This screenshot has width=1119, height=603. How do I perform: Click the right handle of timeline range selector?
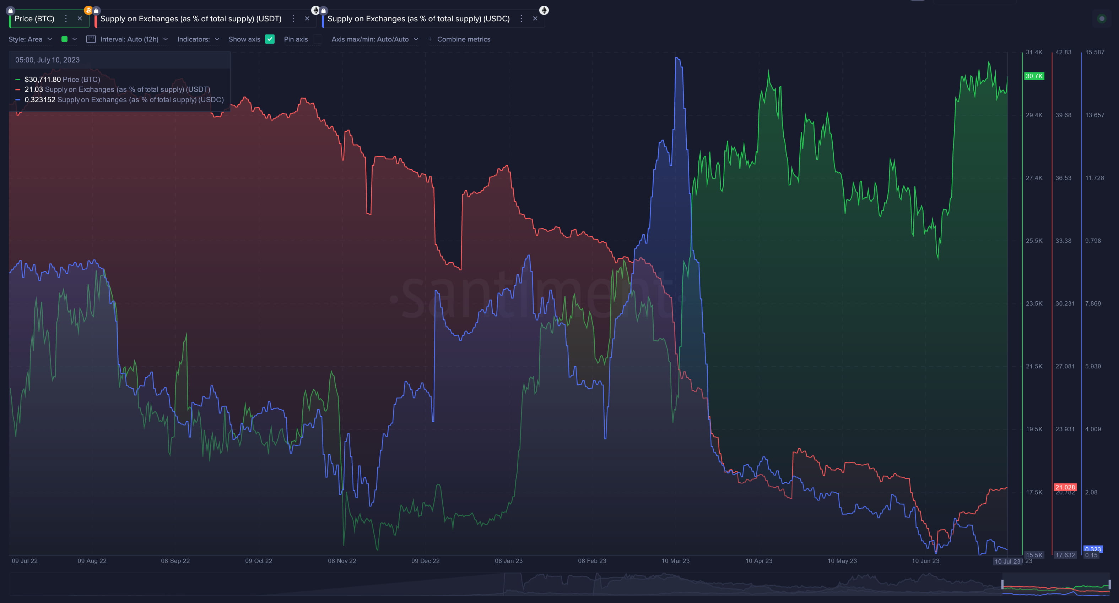(x=1109, y=584)
